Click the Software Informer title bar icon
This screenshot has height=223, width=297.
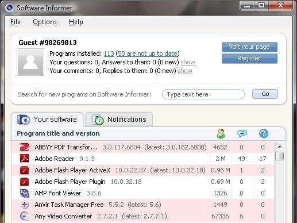pos(9,8)
